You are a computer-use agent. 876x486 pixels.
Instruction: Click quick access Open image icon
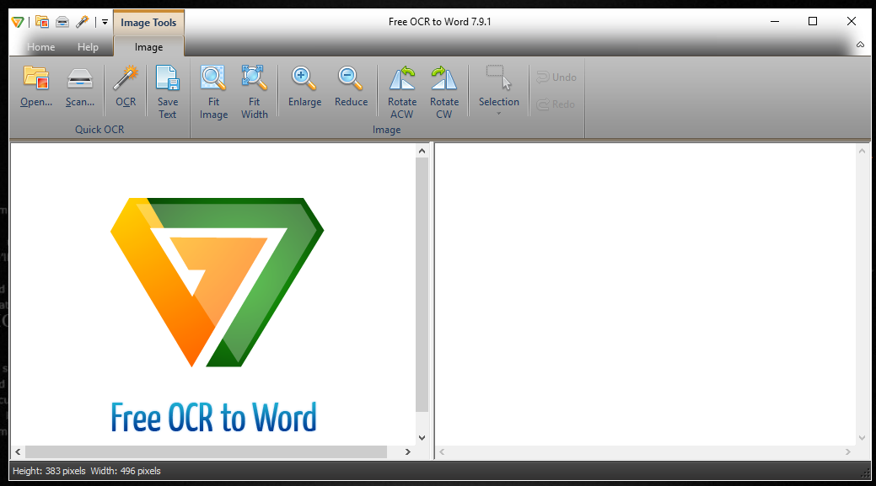[x=42, y=22]
